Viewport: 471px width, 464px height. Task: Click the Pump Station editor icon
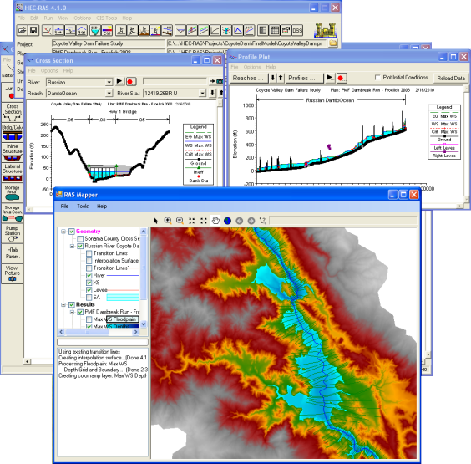click(13, 234)
